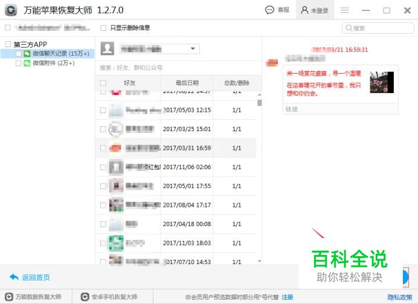Click the 最后日期 column header
This screenshot has width=418, height=304.
[x=187, y=83]
